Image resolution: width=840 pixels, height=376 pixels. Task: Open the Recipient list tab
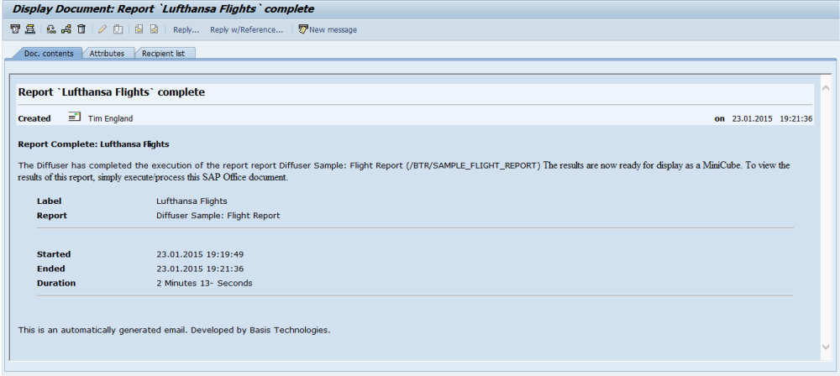(164, 54)
